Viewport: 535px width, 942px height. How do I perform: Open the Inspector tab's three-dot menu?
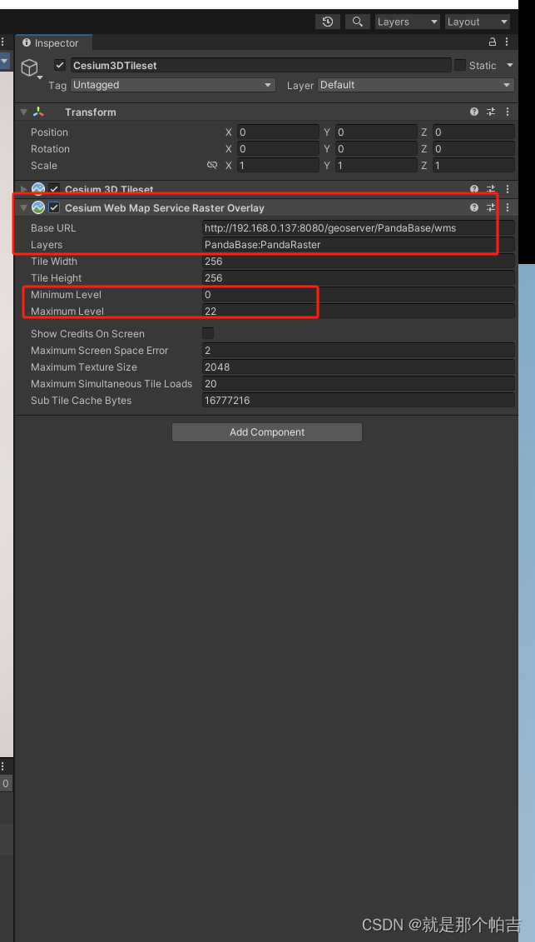pyautogui.click(x=508, y=42)
